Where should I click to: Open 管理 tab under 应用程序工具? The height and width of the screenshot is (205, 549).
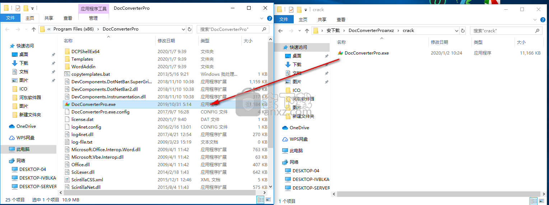click(x=93, y=18)
